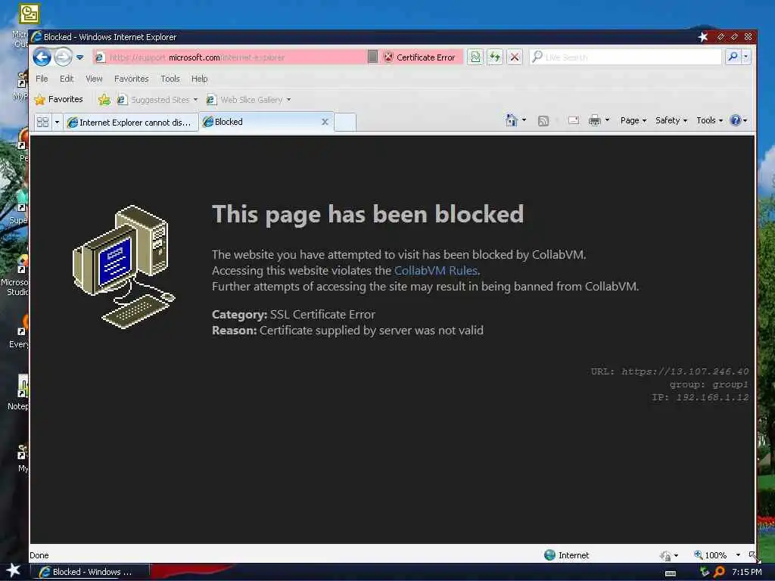Open a new blank tab
The width and height of the screenshot is (775, 581).
click(345, 122)
